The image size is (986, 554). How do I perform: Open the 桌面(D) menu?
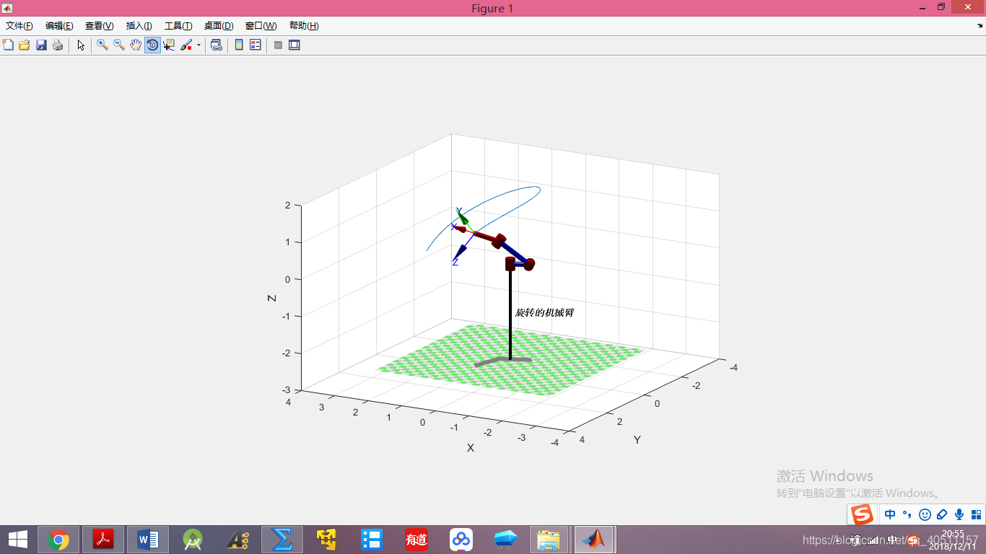219,26
